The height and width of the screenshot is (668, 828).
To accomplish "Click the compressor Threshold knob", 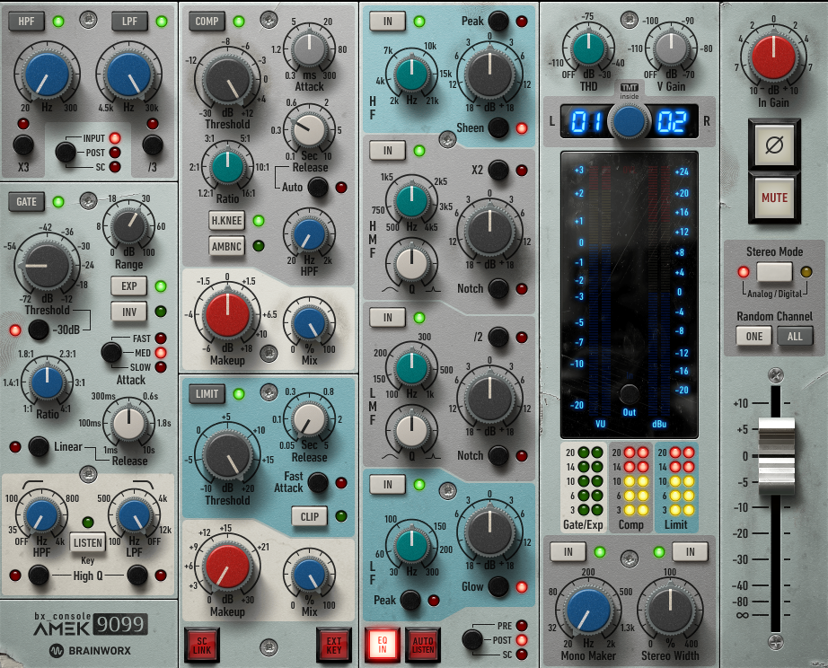I will pyautogui.click(x=227, y=81).
